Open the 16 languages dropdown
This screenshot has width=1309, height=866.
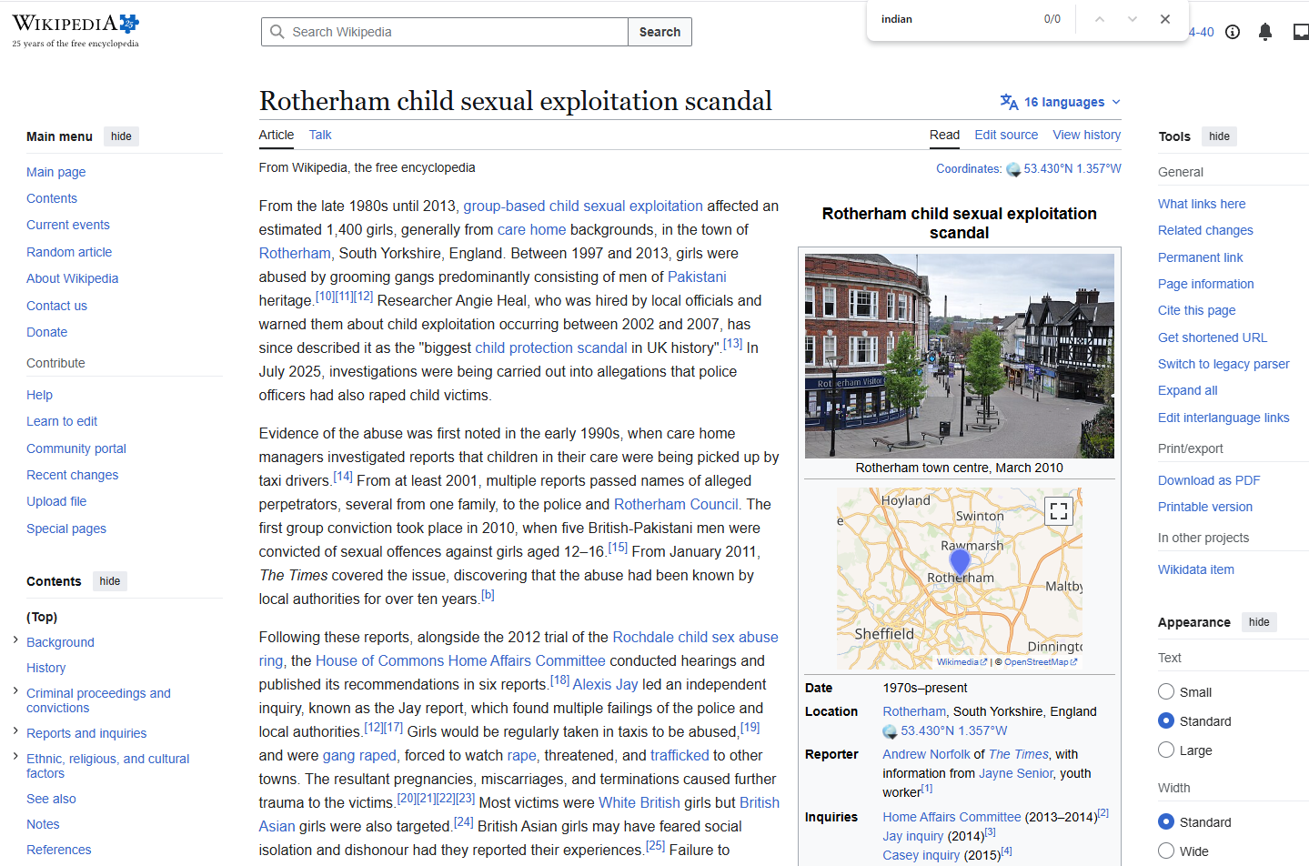tap(1061, 102)
